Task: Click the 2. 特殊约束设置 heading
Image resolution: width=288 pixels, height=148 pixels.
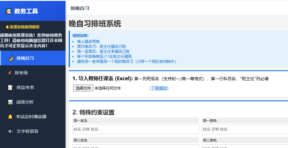Action: pyautogui.click(x=94, y=112)
